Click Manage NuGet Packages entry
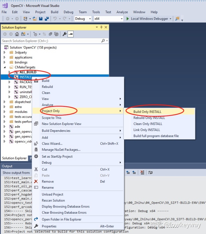This screenshot has width=206, height=234. 78,150
